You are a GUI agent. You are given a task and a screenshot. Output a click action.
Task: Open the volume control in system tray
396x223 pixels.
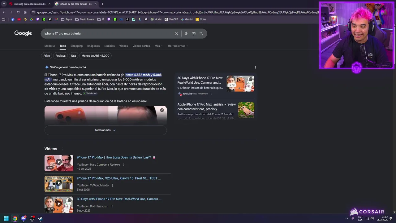(372, 218)
